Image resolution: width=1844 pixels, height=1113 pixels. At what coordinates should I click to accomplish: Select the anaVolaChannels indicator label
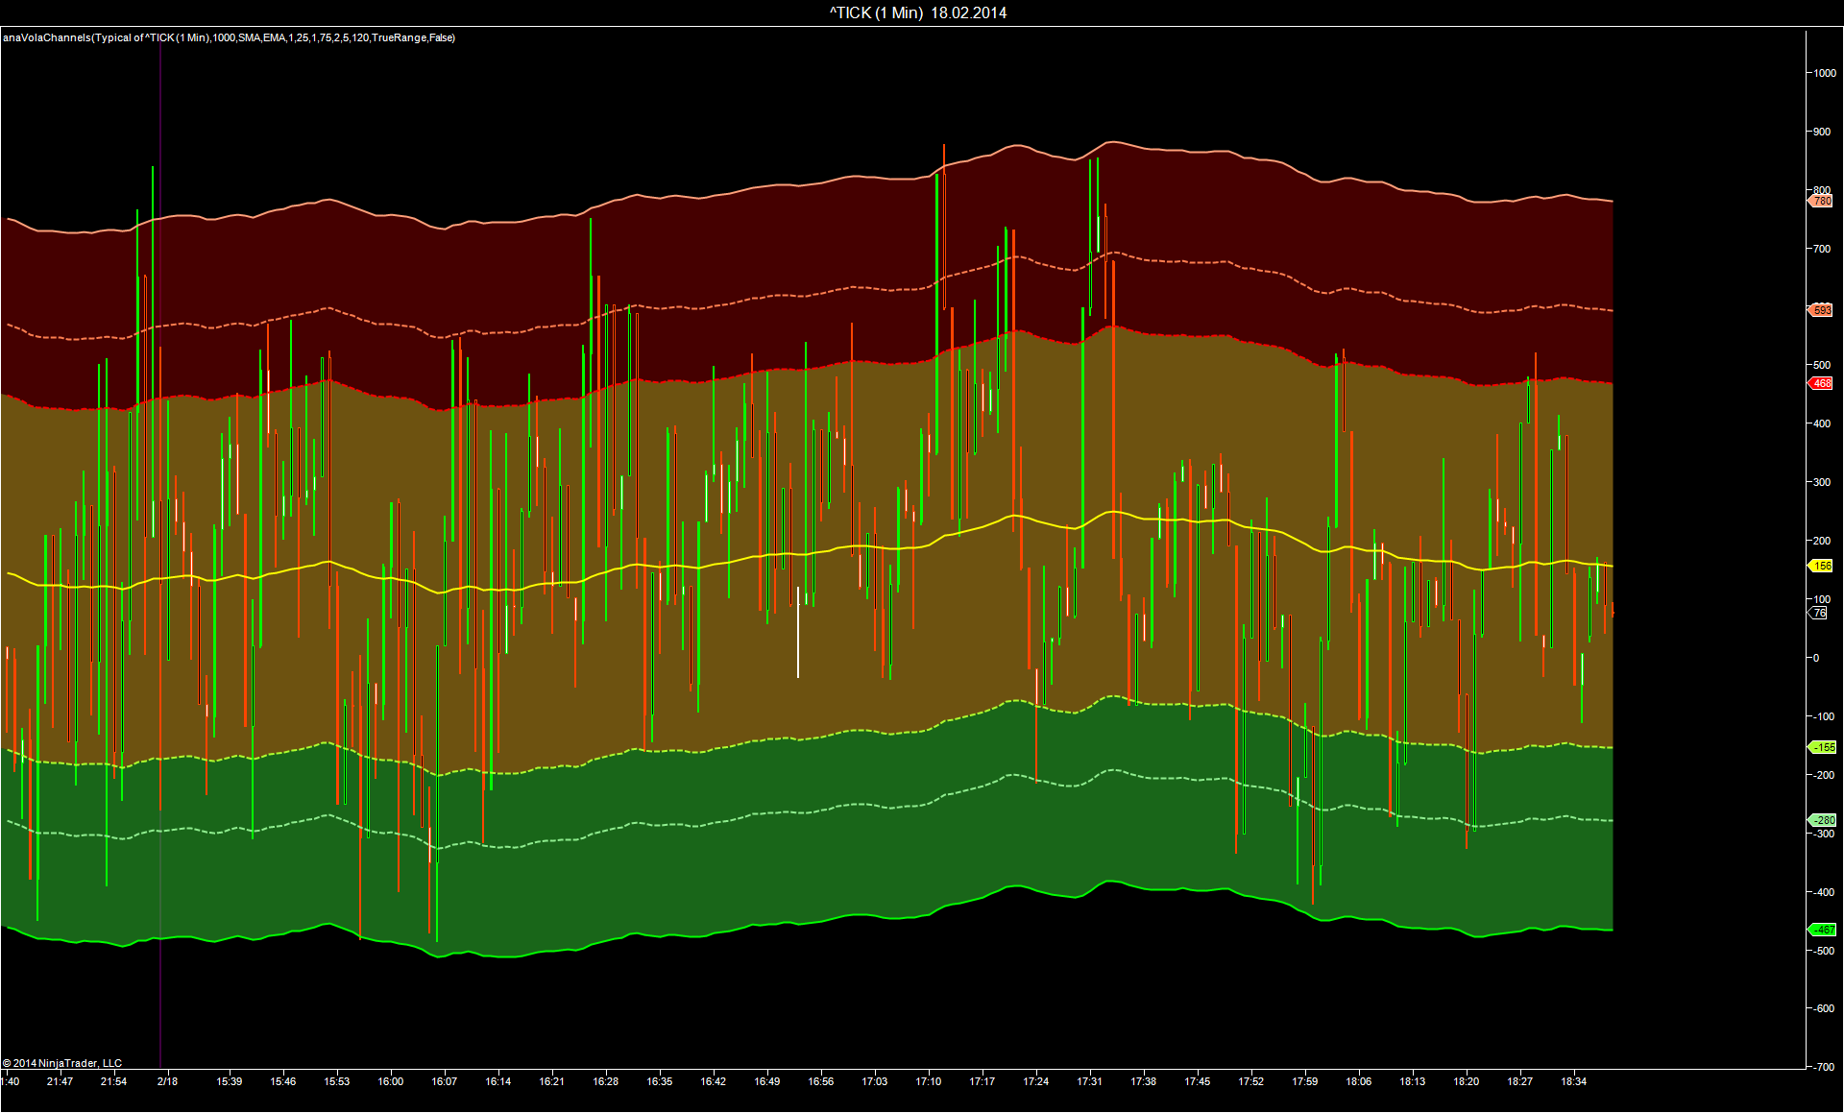tap(229, 37)
